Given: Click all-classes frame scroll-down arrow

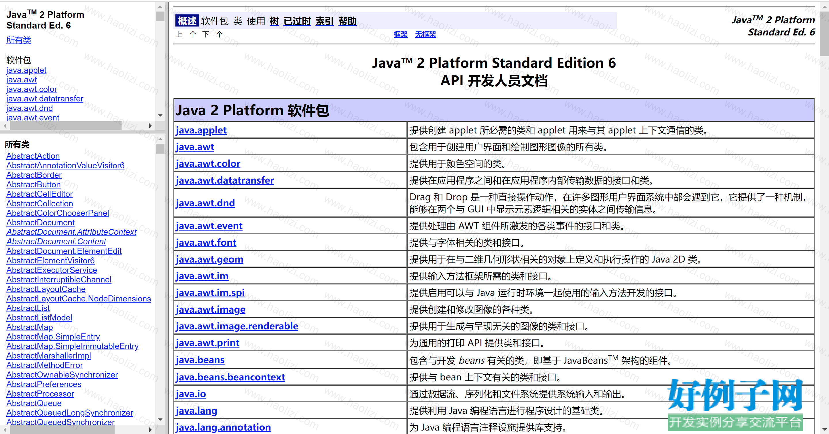Looking at the screenshot, I should click(x=160, y=420).
